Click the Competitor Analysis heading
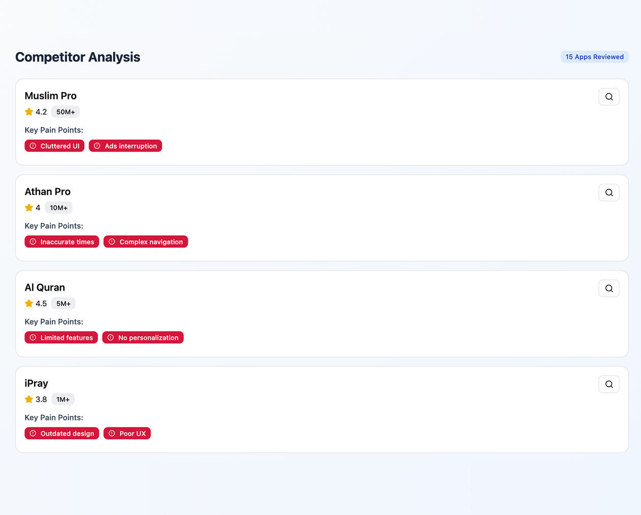This screenshot has height=515, width=641. 78,57
